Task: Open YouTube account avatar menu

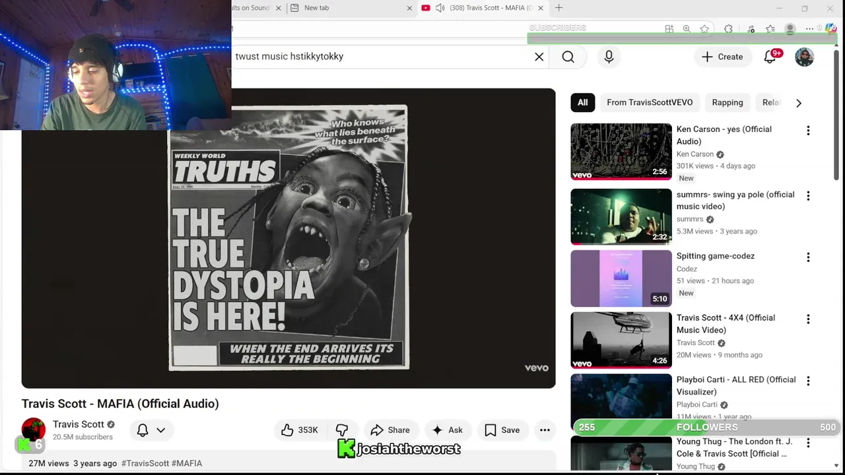Action: coord(804,57)
